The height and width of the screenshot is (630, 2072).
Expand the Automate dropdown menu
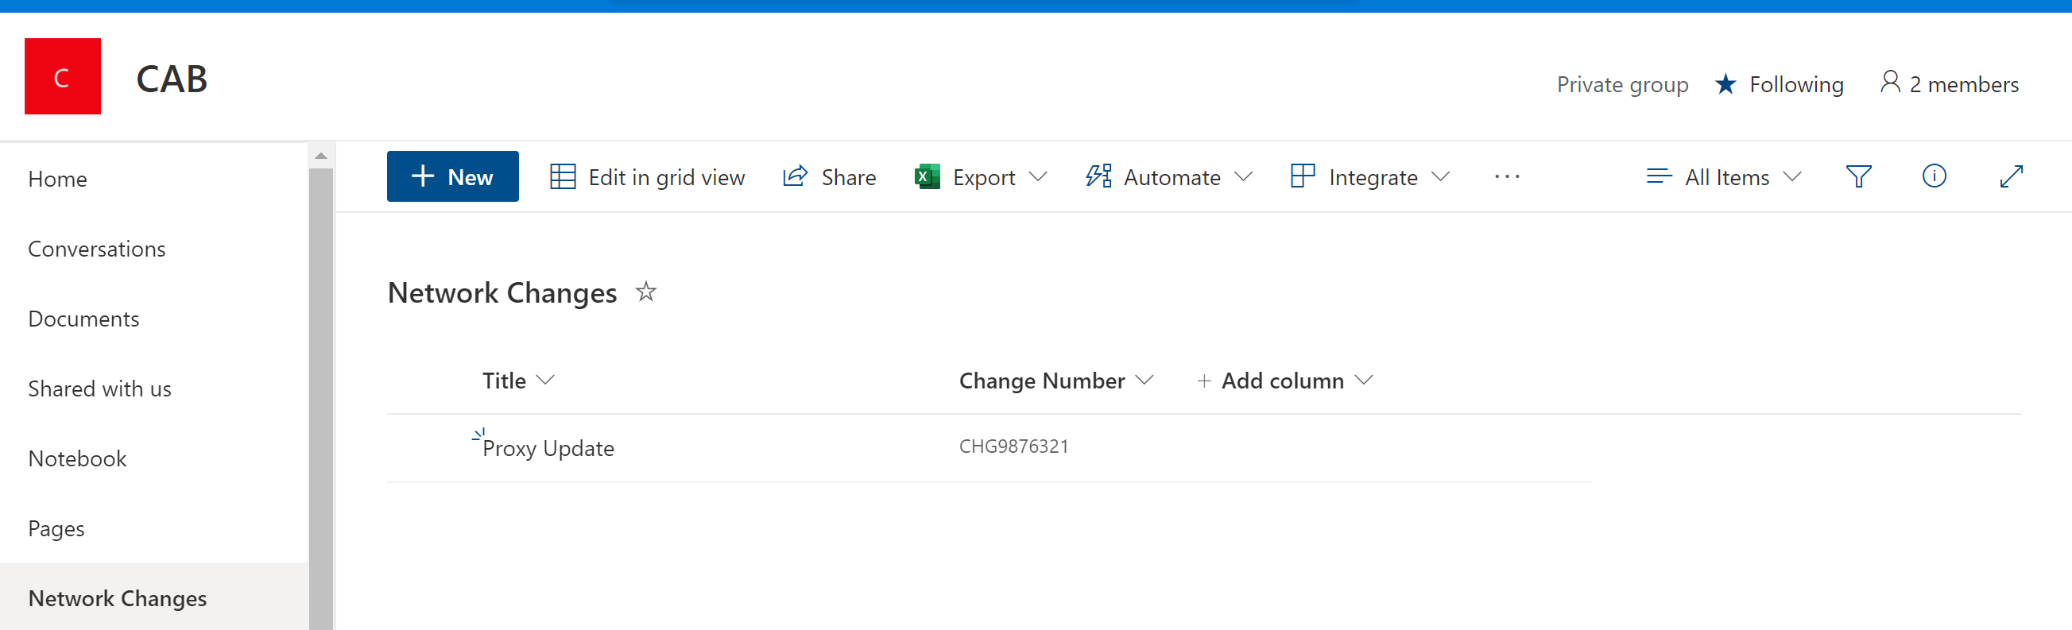tap(1243, 177)
